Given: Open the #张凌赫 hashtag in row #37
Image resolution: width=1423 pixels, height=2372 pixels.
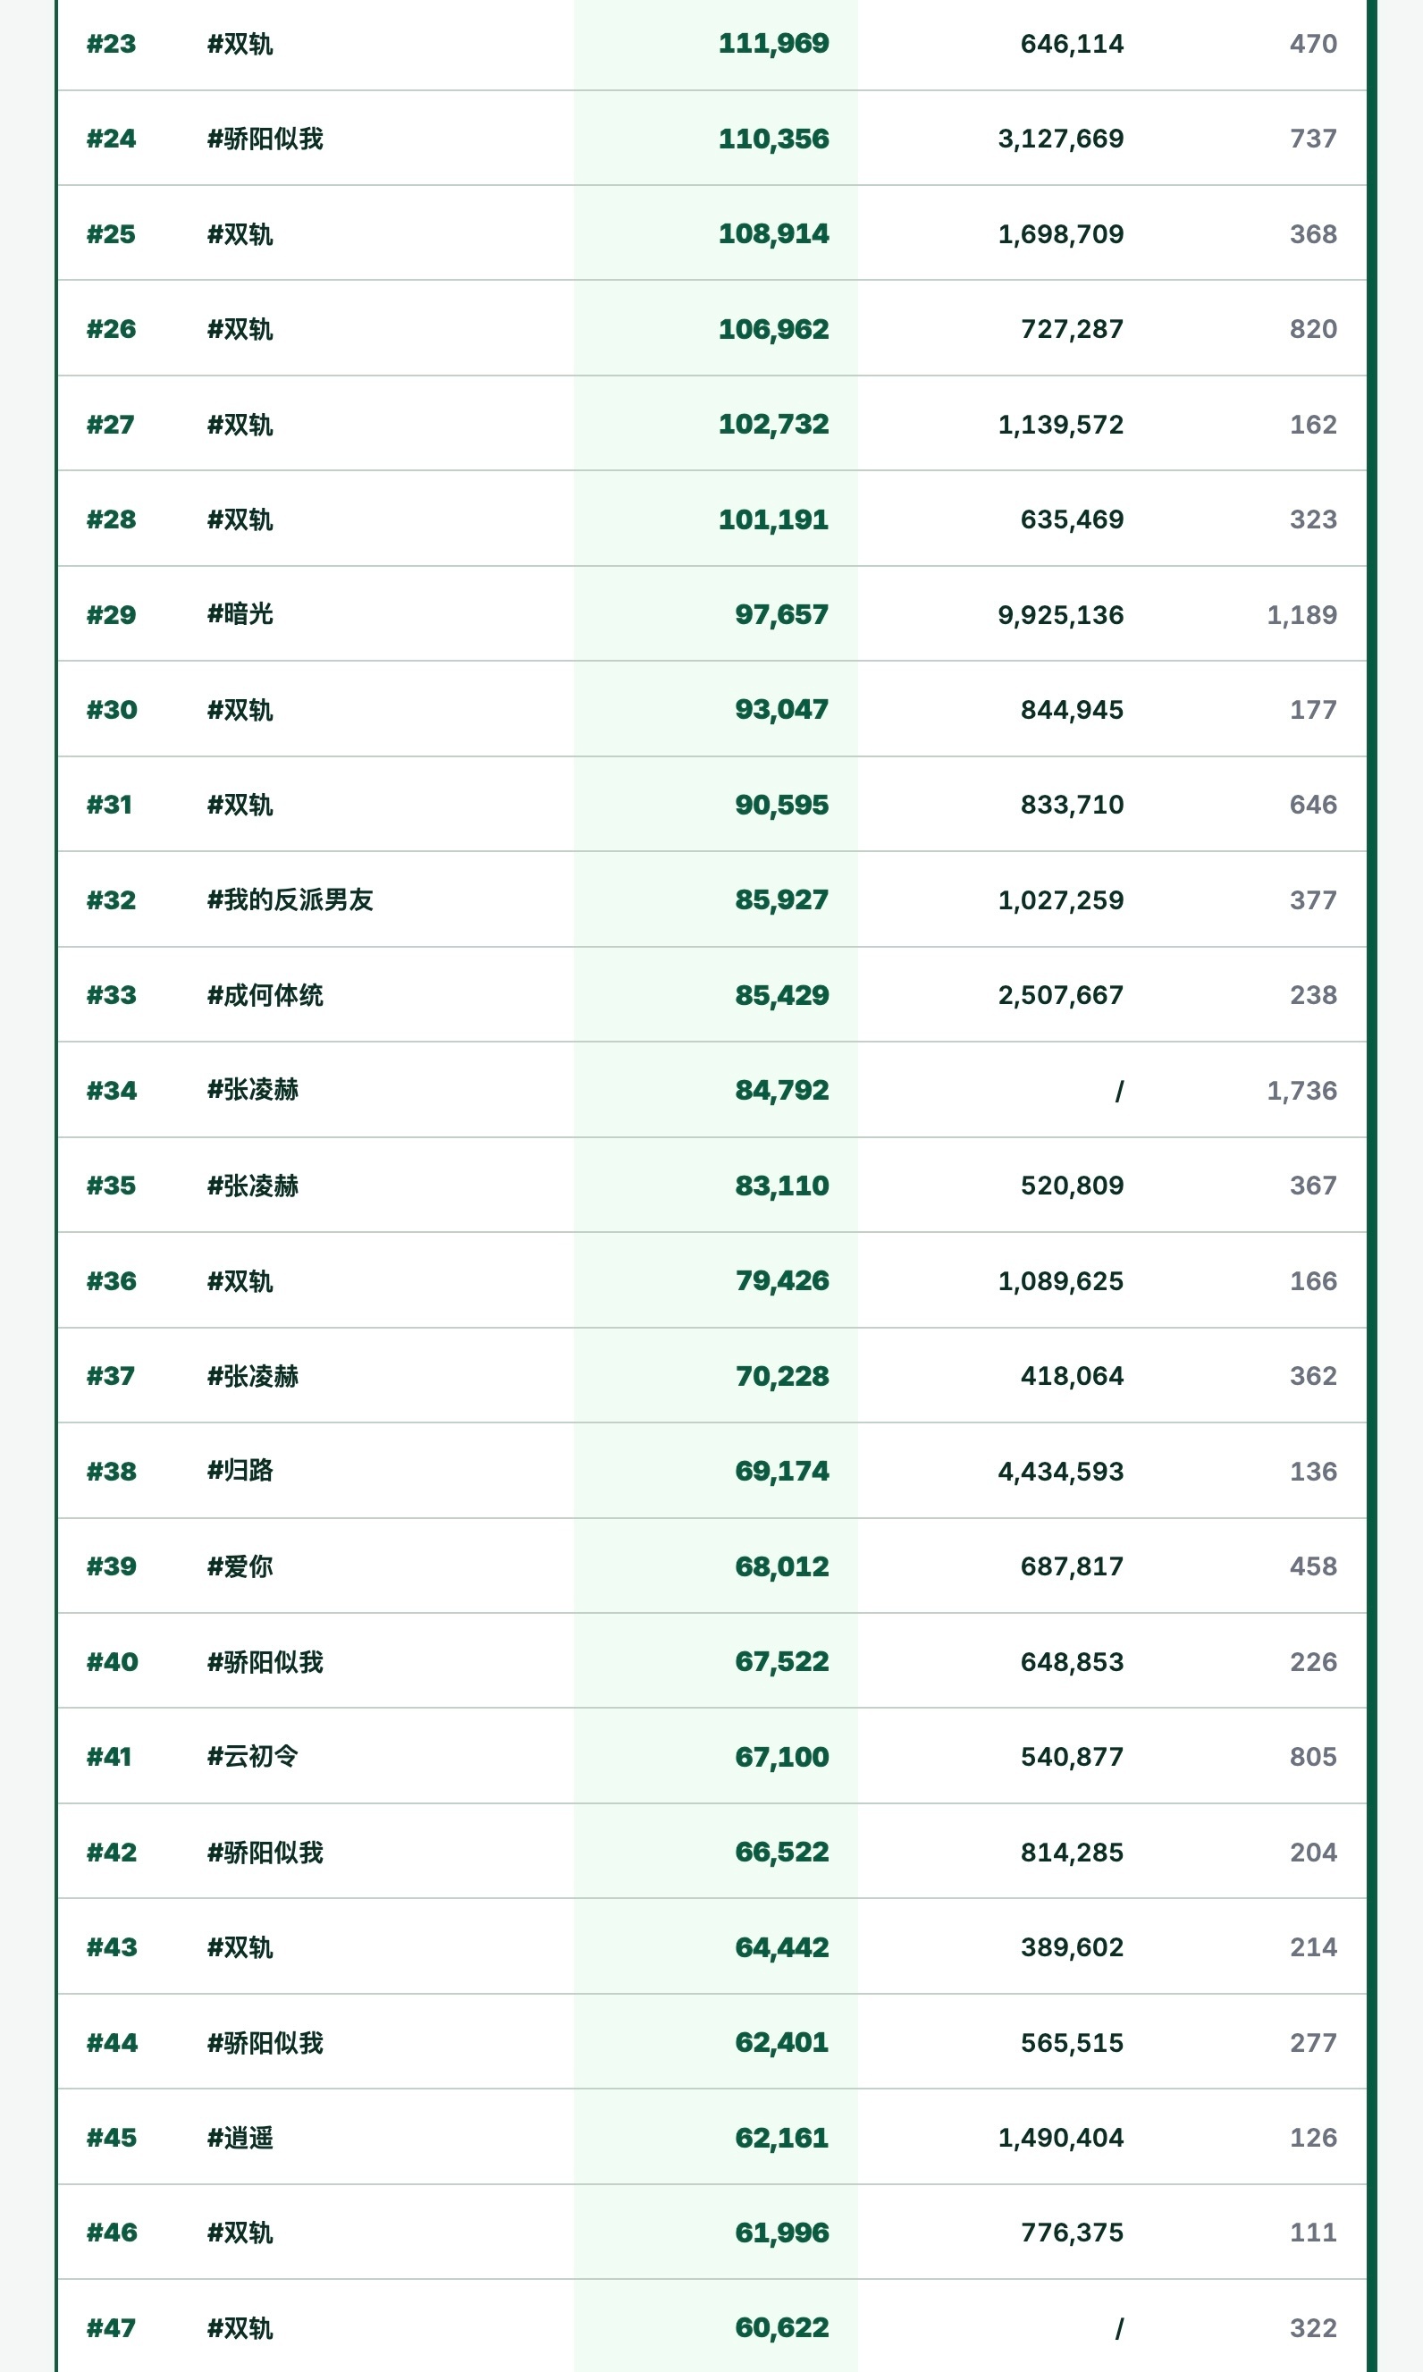Looking at the screenshot, I should click(x=253, y=1375).
